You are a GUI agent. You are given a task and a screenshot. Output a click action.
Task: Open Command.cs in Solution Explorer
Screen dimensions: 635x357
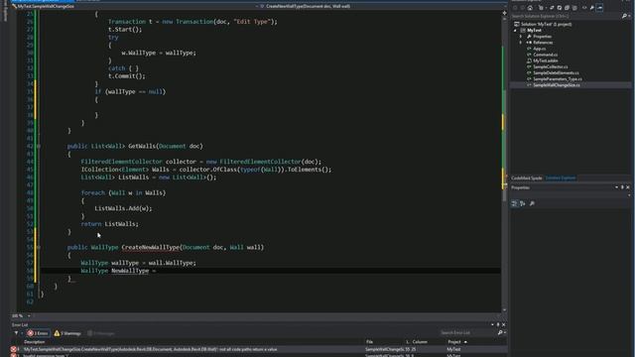pyautogui.click(x=545, y=55)
